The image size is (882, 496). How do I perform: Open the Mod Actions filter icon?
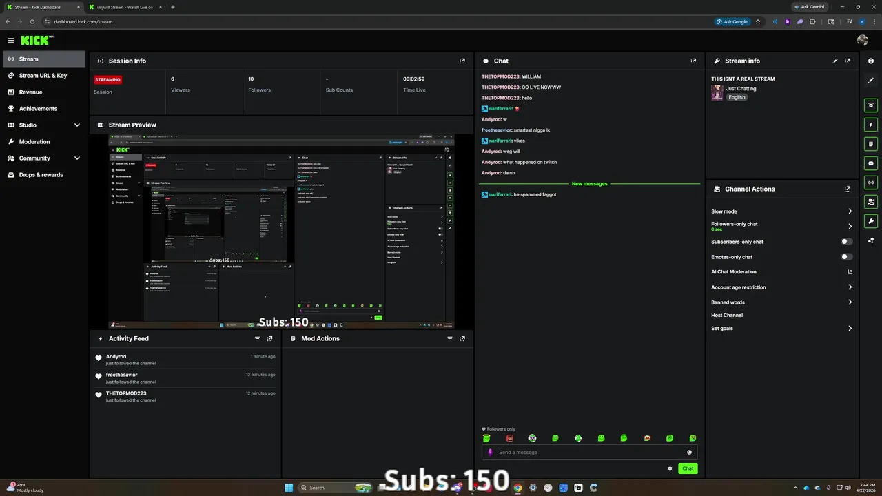pyautogui.click(x=450, y=338)
